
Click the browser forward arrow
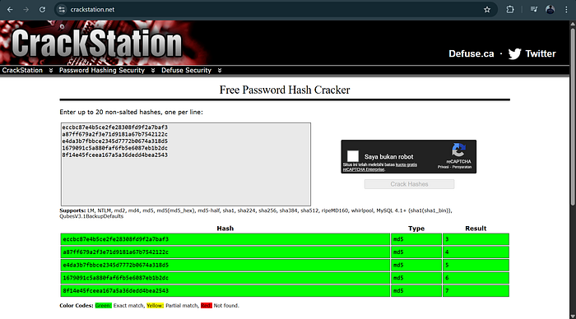click(x=26, y=10)
